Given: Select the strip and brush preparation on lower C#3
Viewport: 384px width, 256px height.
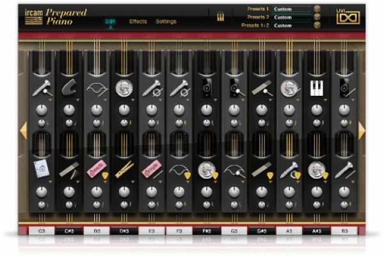Looking at the screenshot, I should point(69,170).
